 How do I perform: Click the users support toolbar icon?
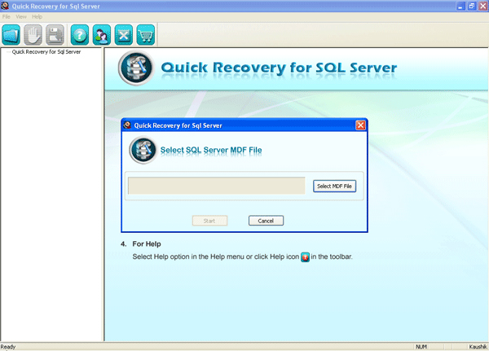pyautogui.click(x=102, y=34)
